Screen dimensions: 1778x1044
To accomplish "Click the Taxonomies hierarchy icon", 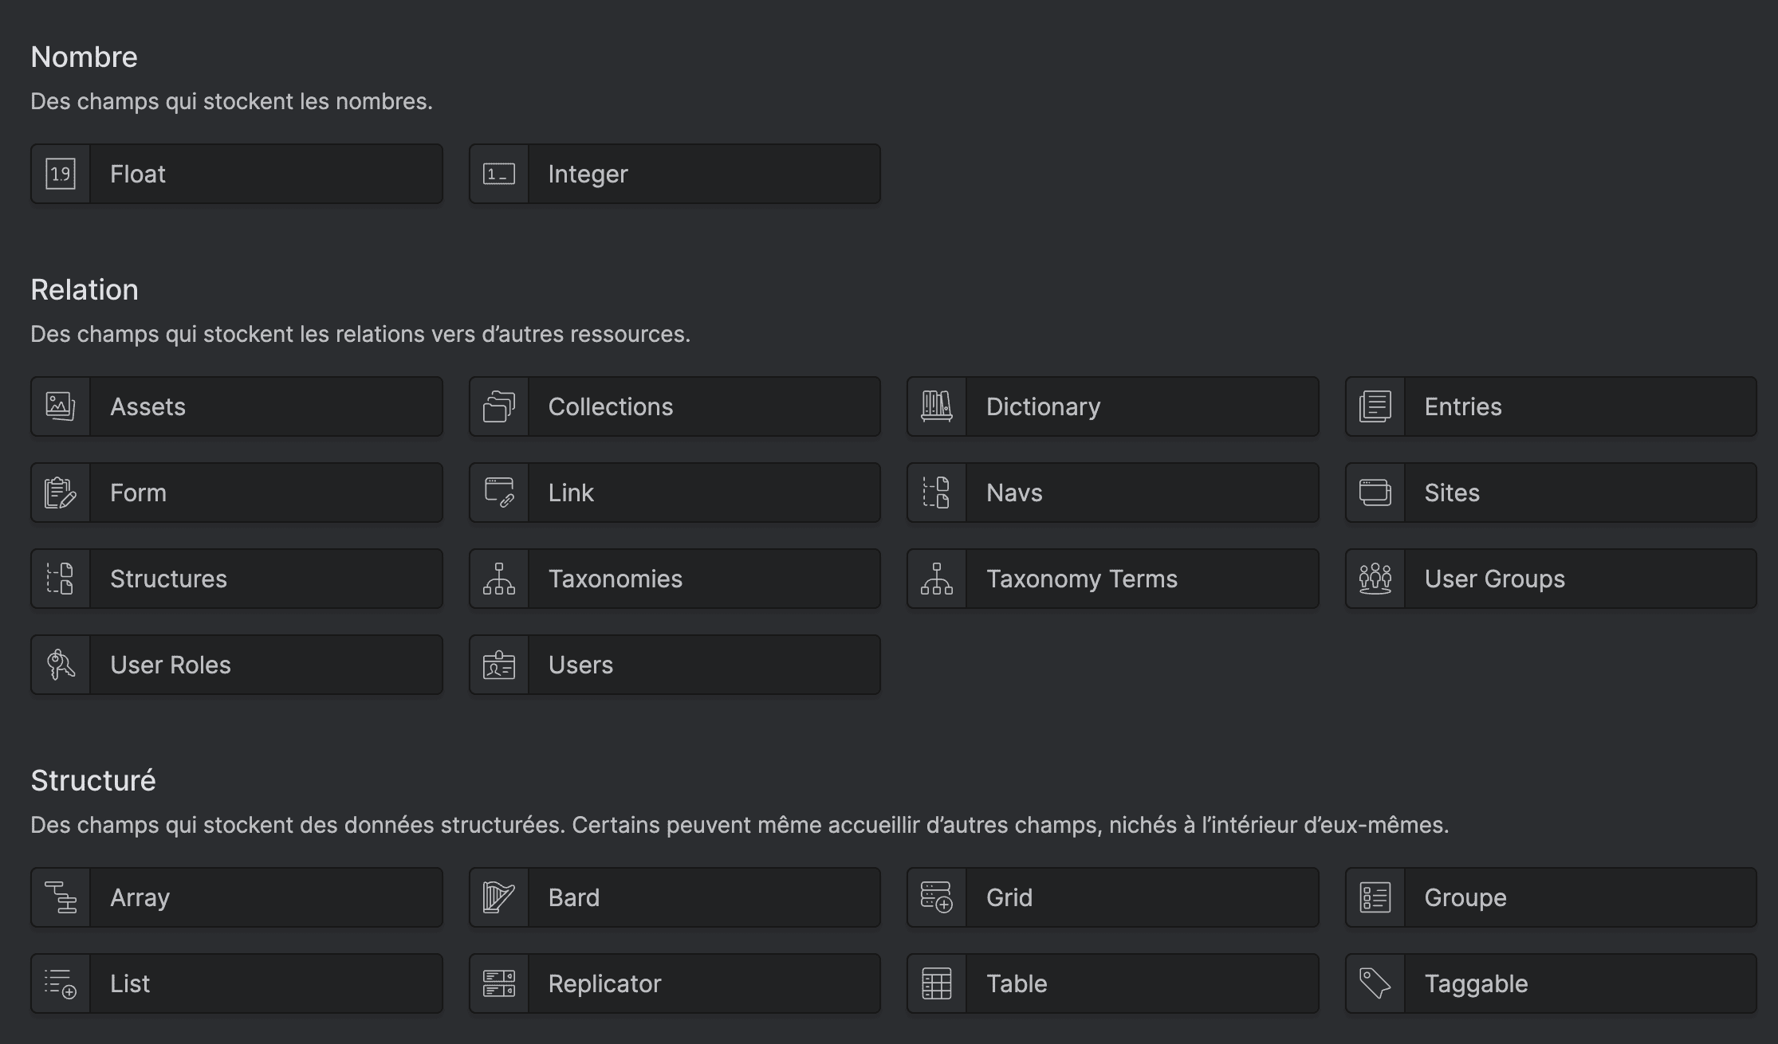I will click(499, 579).
